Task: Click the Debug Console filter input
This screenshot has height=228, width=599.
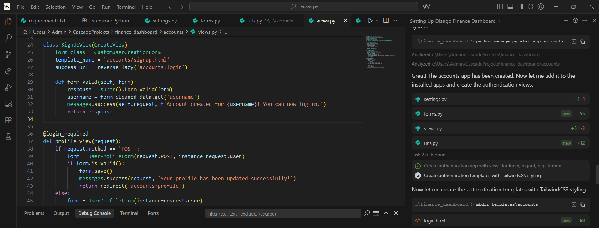Action: point(283,213)
